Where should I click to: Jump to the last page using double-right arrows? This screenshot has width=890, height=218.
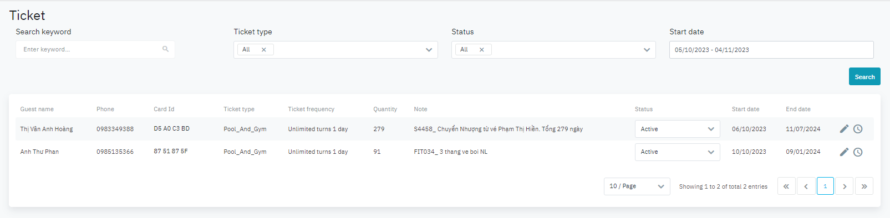point(864,186)
